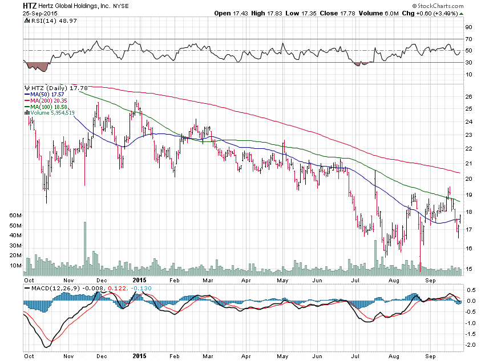485x361 pixels.
Task: Click the Mar label under the MACD panel
Action: pyautogui.click(x=208, y=356)
